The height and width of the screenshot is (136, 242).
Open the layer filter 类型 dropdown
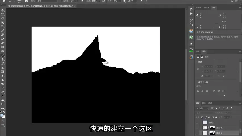coord(202,109)
